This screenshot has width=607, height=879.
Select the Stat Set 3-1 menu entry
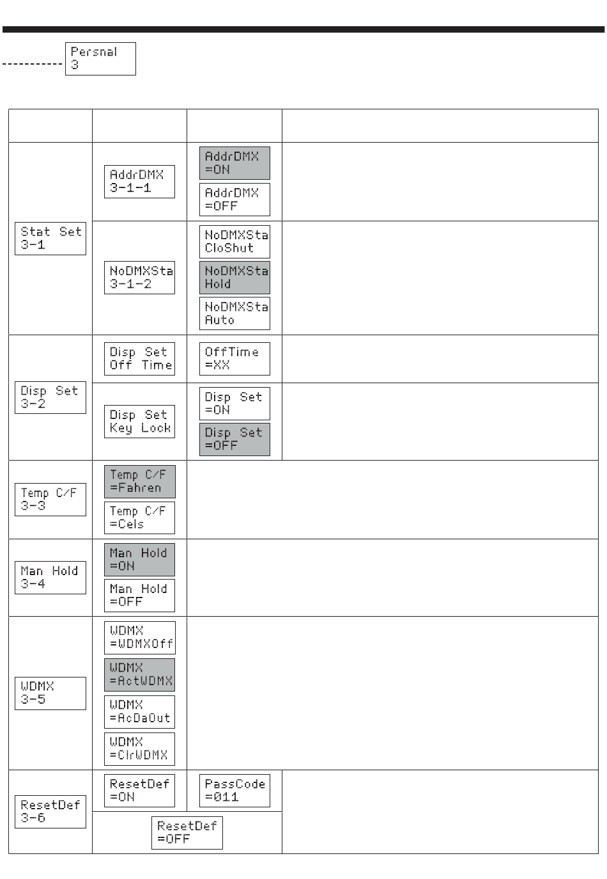point(50,238)
